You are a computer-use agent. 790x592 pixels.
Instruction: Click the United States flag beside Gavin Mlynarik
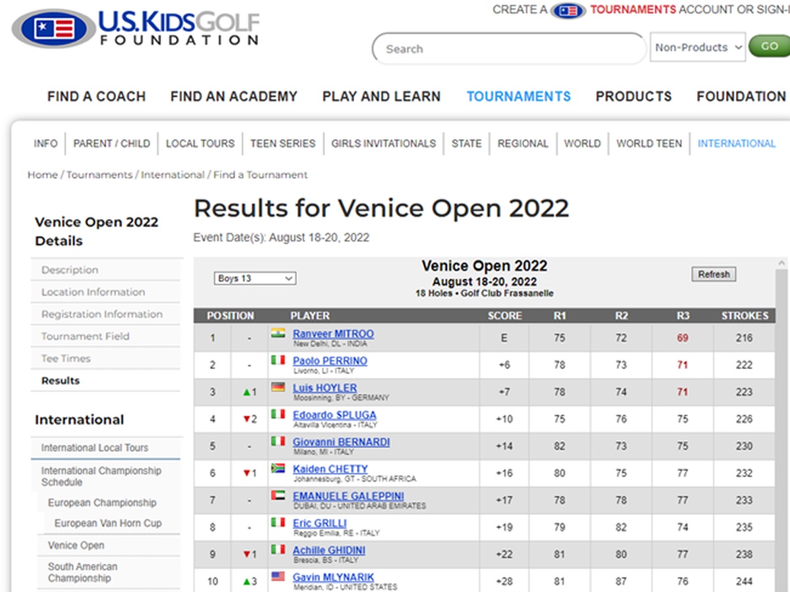pos(278,577)
